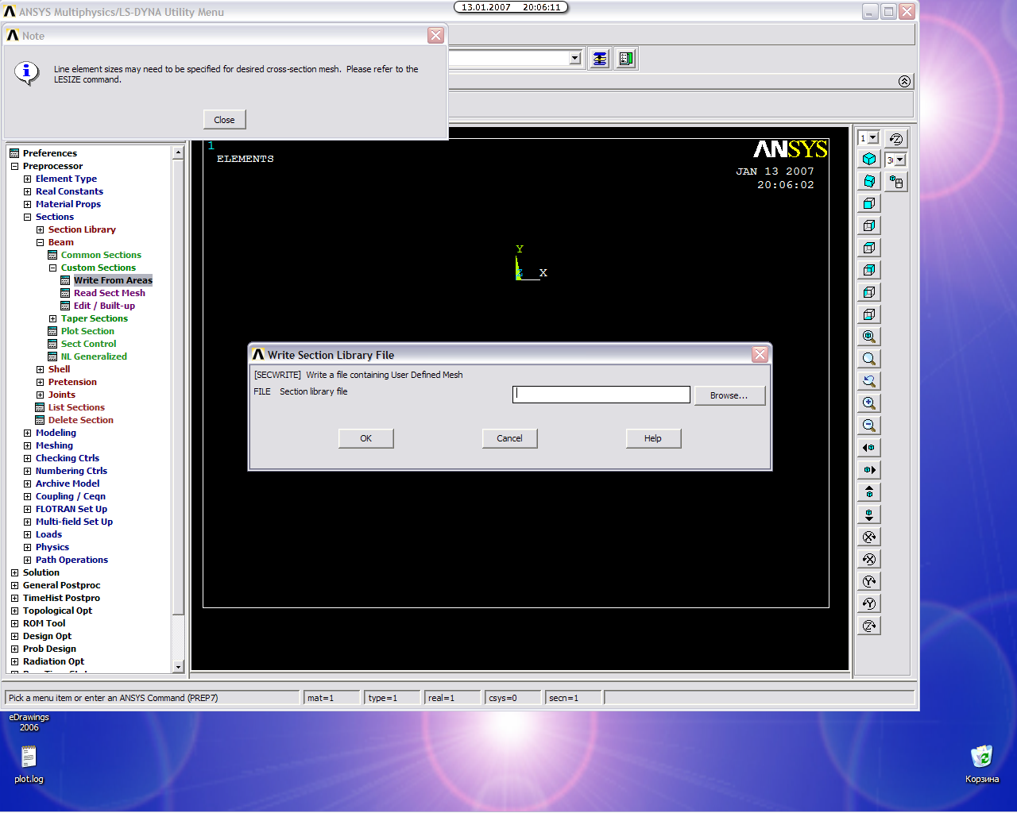The height and width of the screenshot is (813, 1017).
Task: Click the type=1 status bar field
Action: 392,698
